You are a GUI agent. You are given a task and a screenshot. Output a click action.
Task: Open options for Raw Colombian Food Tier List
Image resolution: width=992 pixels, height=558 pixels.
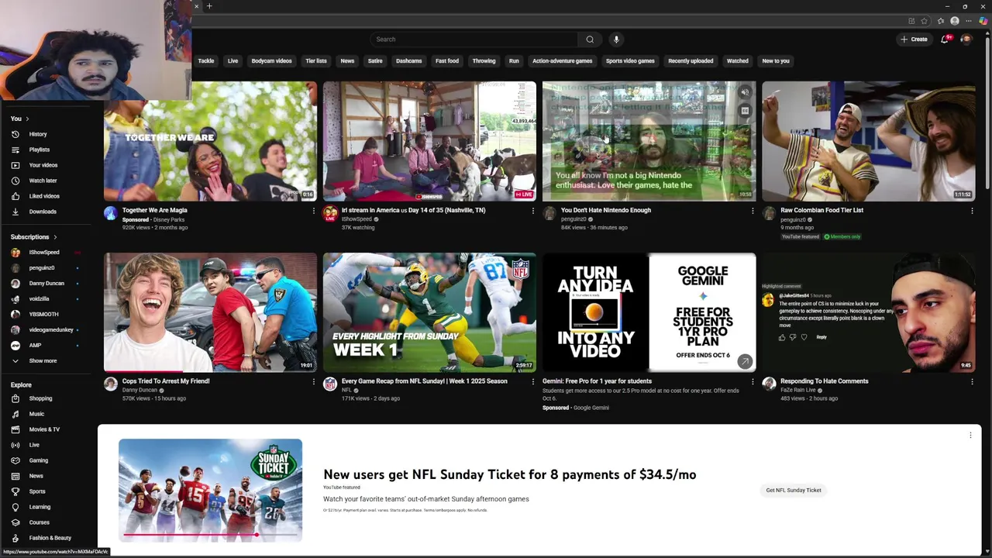tap(972, 211)
